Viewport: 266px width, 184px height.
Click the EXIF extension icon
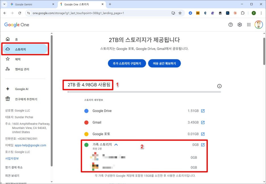coord(198,13)
